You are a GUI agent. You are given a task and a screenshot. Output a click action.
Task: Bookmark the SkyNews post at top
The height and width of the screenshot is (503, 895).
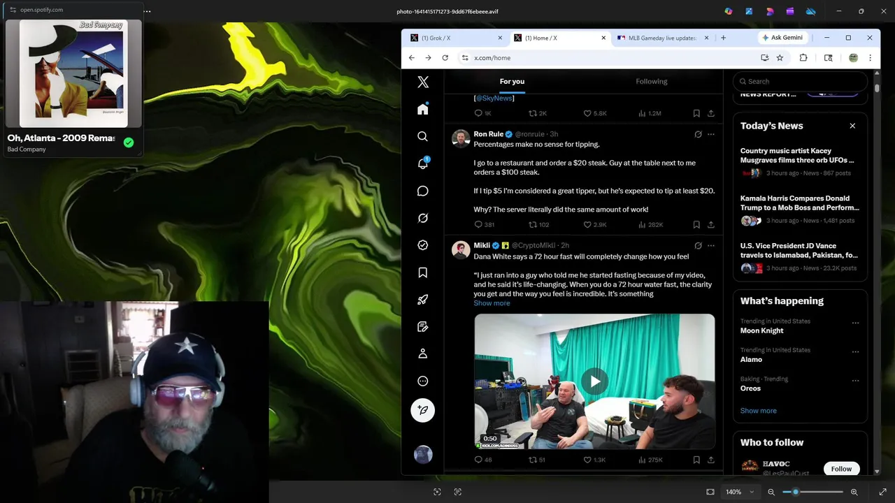[696, 113]
